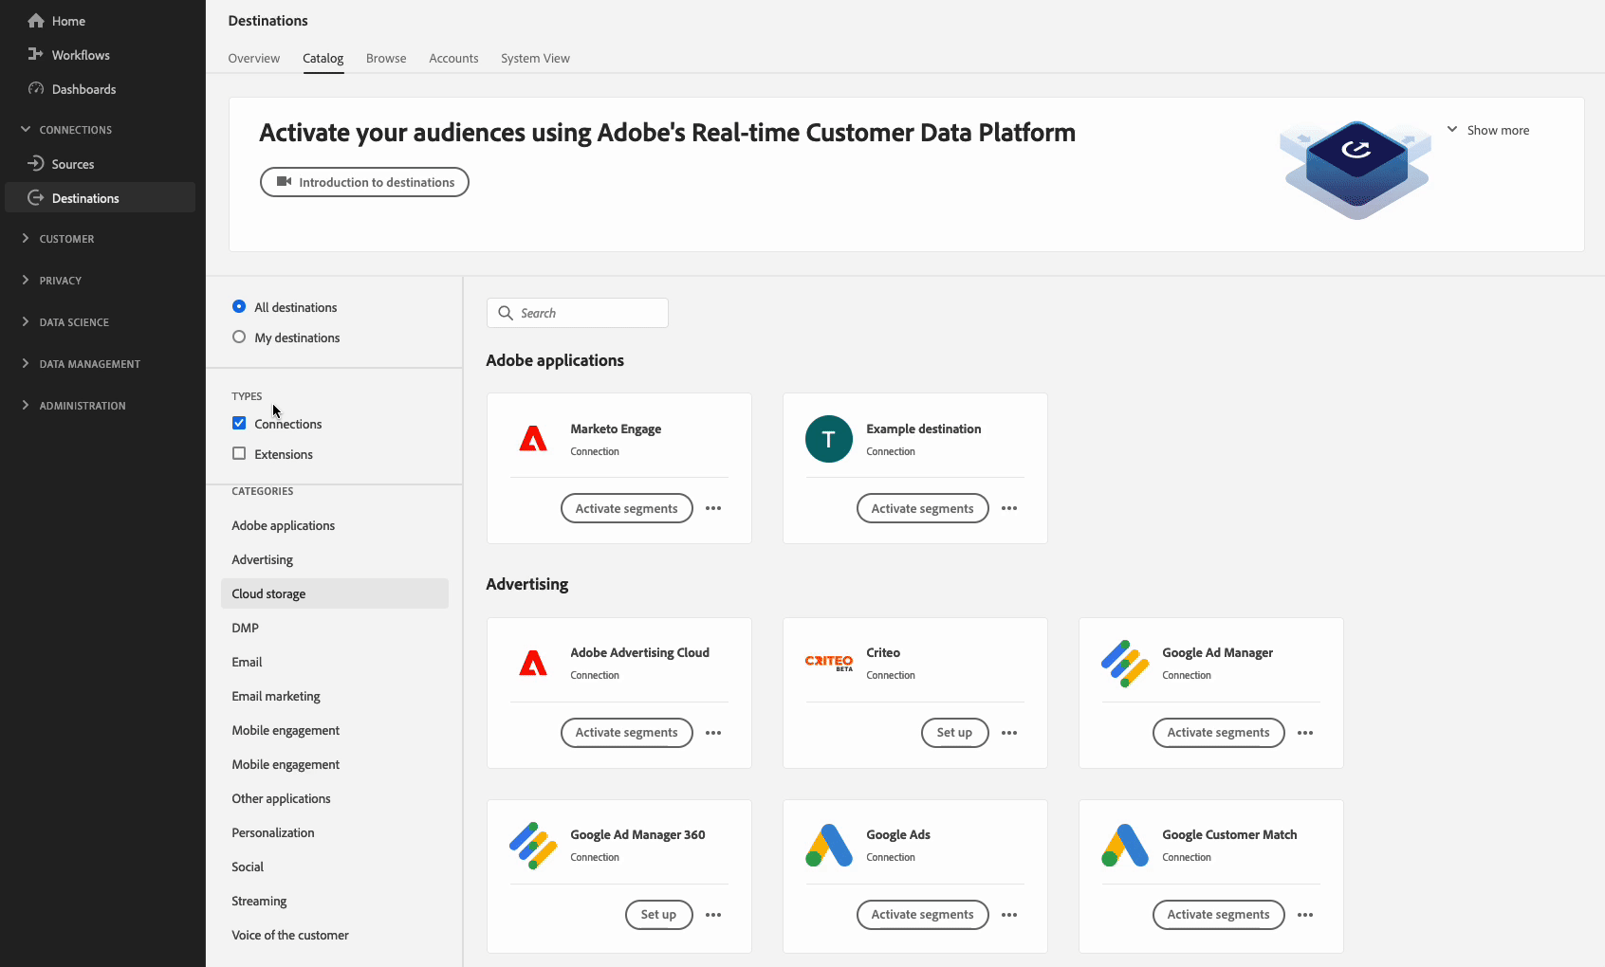Enable the Extensions type checkbox
This screenshot has height=967, width=1605.
pos(239,454)
